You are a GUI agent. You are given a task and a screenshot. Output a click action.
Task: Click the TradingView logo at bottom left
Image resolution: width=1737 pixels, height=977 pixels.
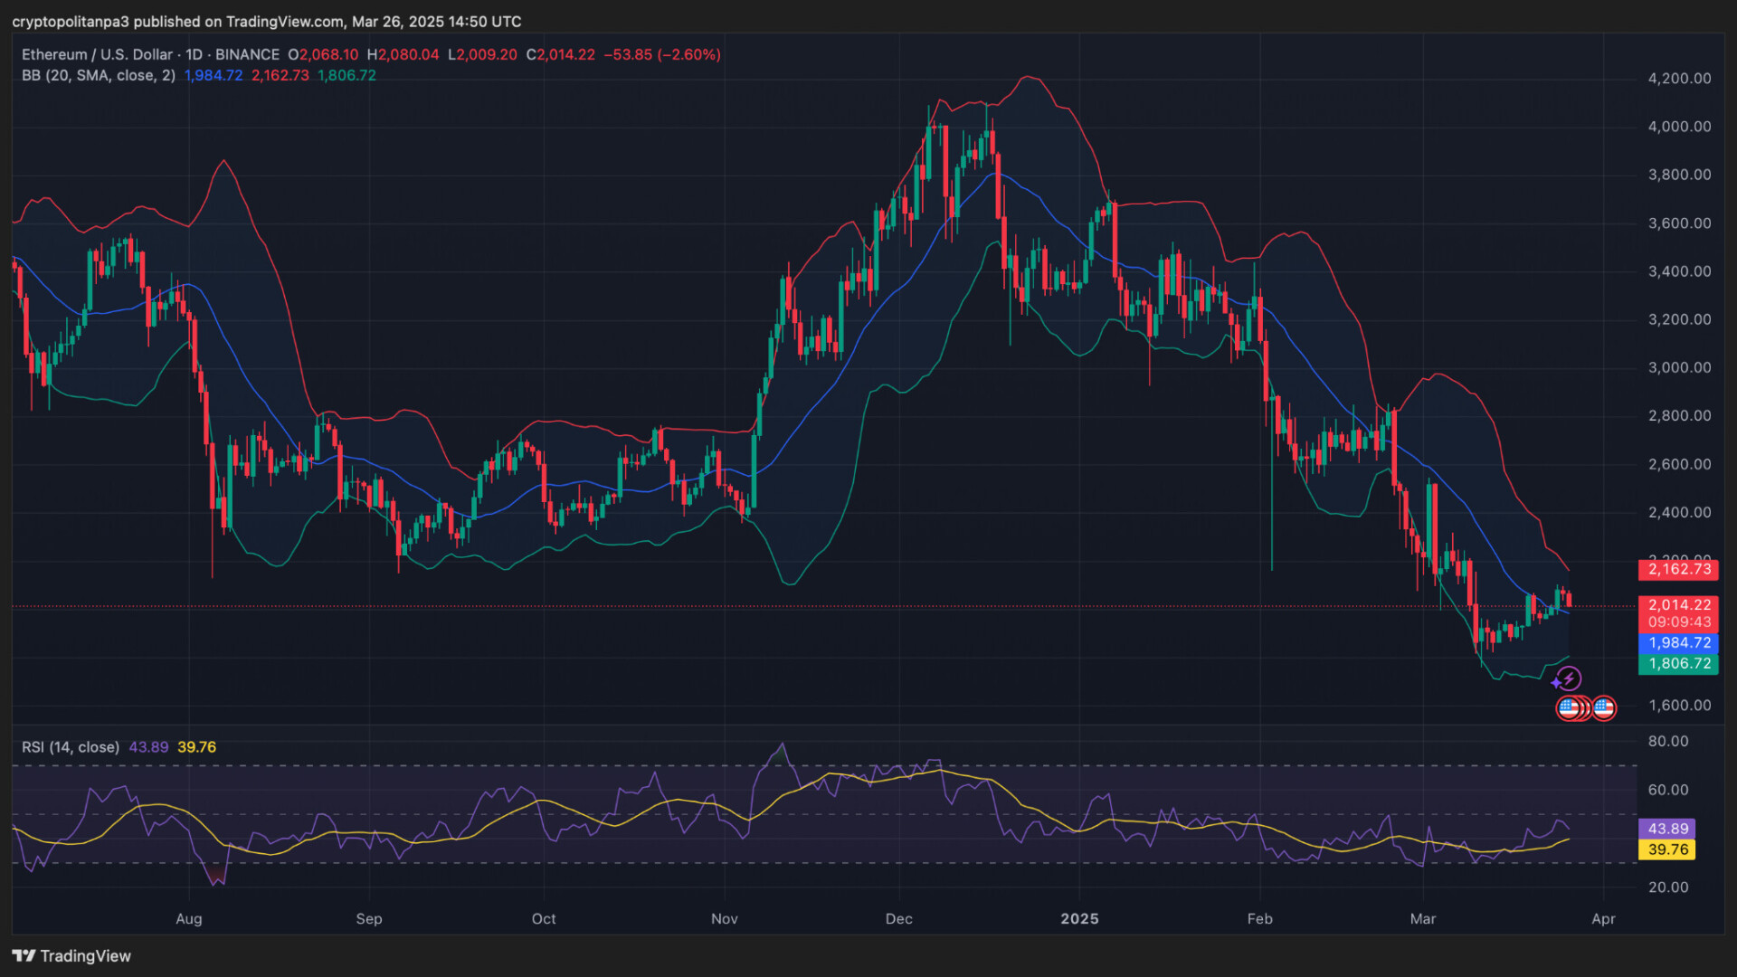coord(71,956)
